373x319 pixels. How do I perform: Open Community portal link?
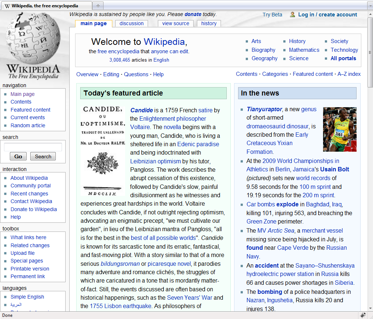tap(31, 186)
